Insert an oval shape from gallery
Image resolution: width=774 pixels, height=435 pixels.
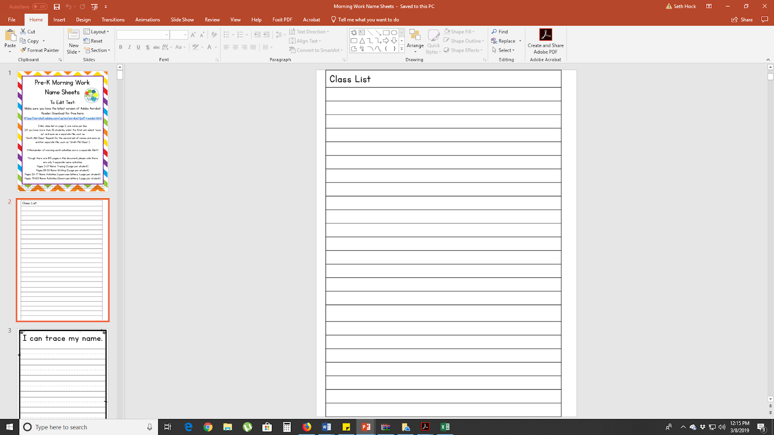tap(394, 32)
